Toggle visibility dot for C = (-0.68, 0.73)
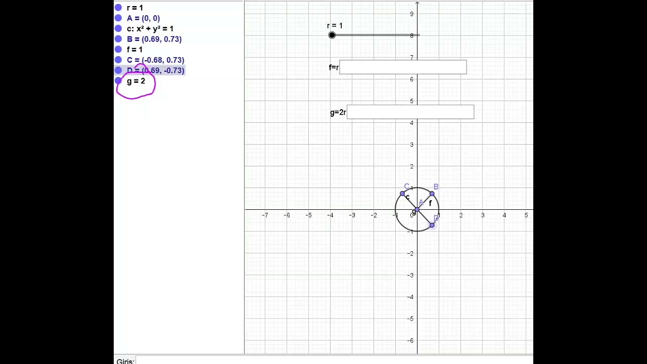This screenshot has width=647, height=364. pyautogui.click(x=118, y=60)
